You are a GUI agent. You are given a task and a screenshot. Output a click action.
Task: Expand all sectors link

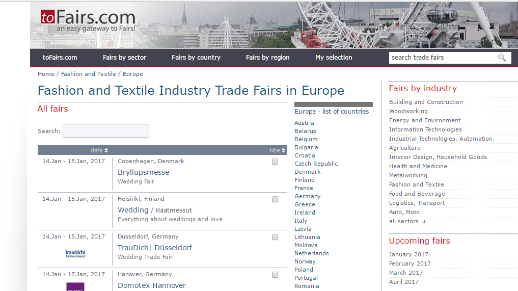click(407, 221)
